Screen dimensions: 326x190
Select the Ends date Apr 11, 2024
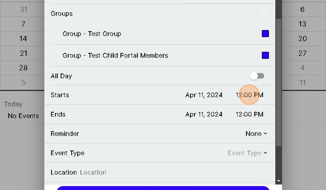(204, 114)
